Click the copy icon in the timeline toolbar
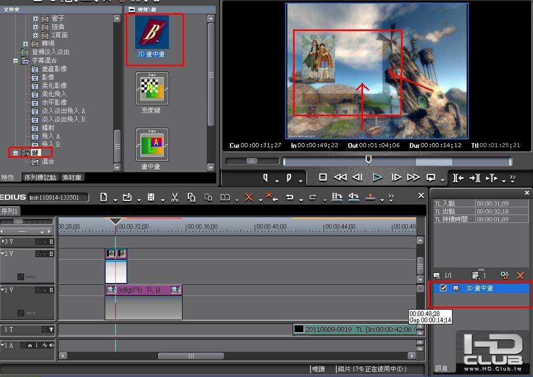 click(x=192, y=197)
